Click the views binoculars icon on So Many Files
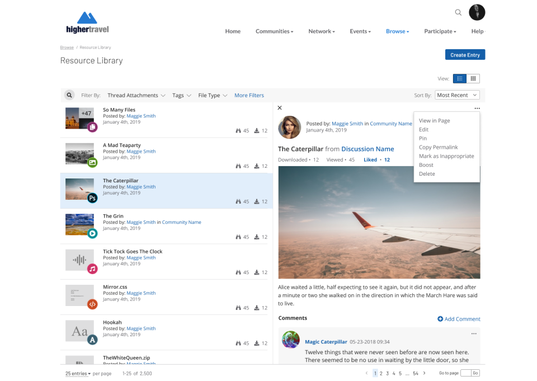537x381 pixels. tap(238, 130)
